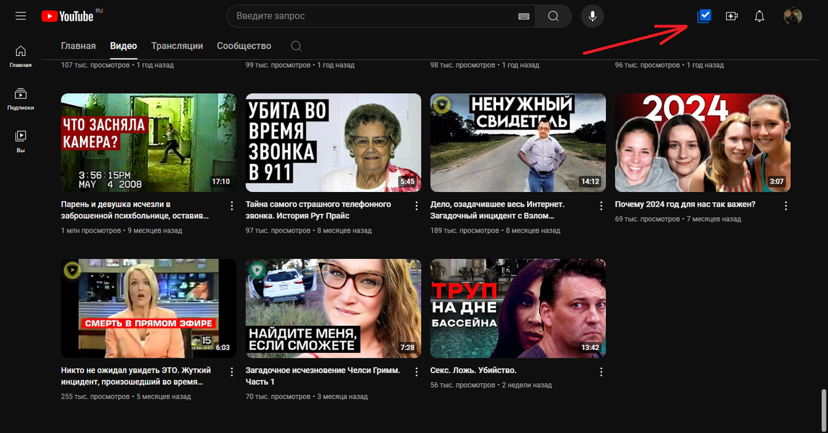Search within channel magnifier icon
This screenshot has height=433, width=828.
click(296, 46)
